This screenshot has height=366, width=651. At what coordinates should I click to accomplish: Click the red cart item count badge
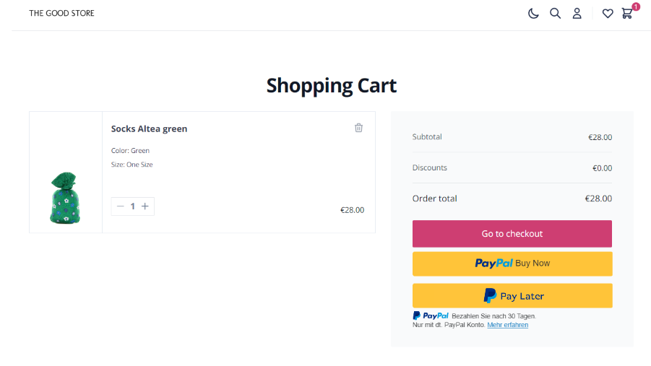tap(636, 6)
